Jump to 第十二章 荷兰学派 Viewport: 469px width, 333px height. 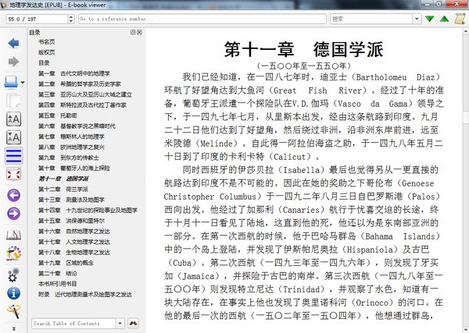pyautogui.click(x=63, y=190)
